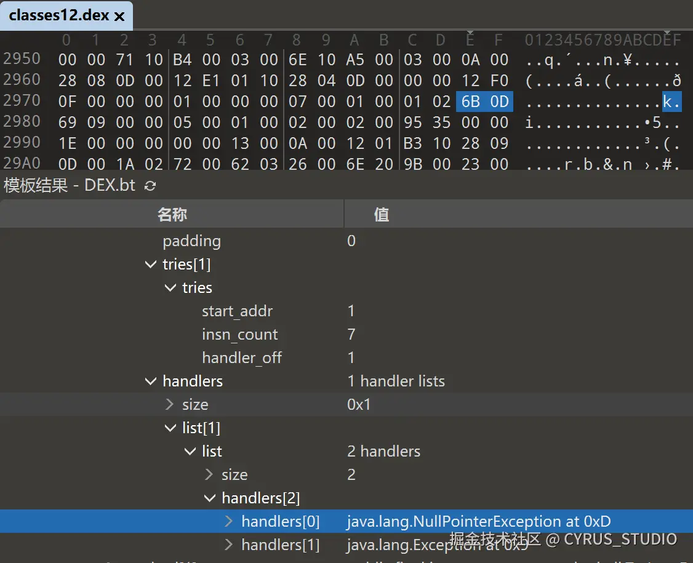This screenshot has width=693, height=563.
Task: Select the start_addr row
Action: [346, 311]
